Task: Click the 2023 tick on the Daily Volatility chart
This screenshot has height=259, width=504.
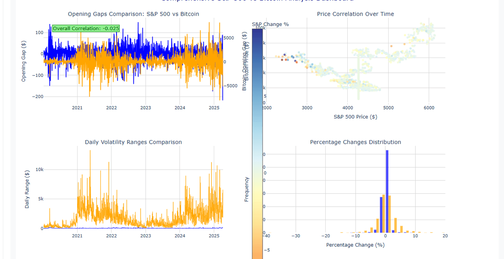Action: tap(146, 236)
